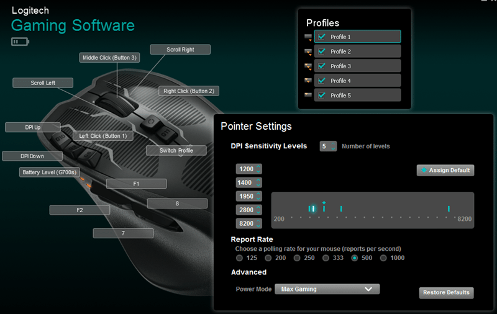This screenshot has width=497, height=314.
Task: Uncheck the Profile 2 checkbox
Action: (321, 52)
